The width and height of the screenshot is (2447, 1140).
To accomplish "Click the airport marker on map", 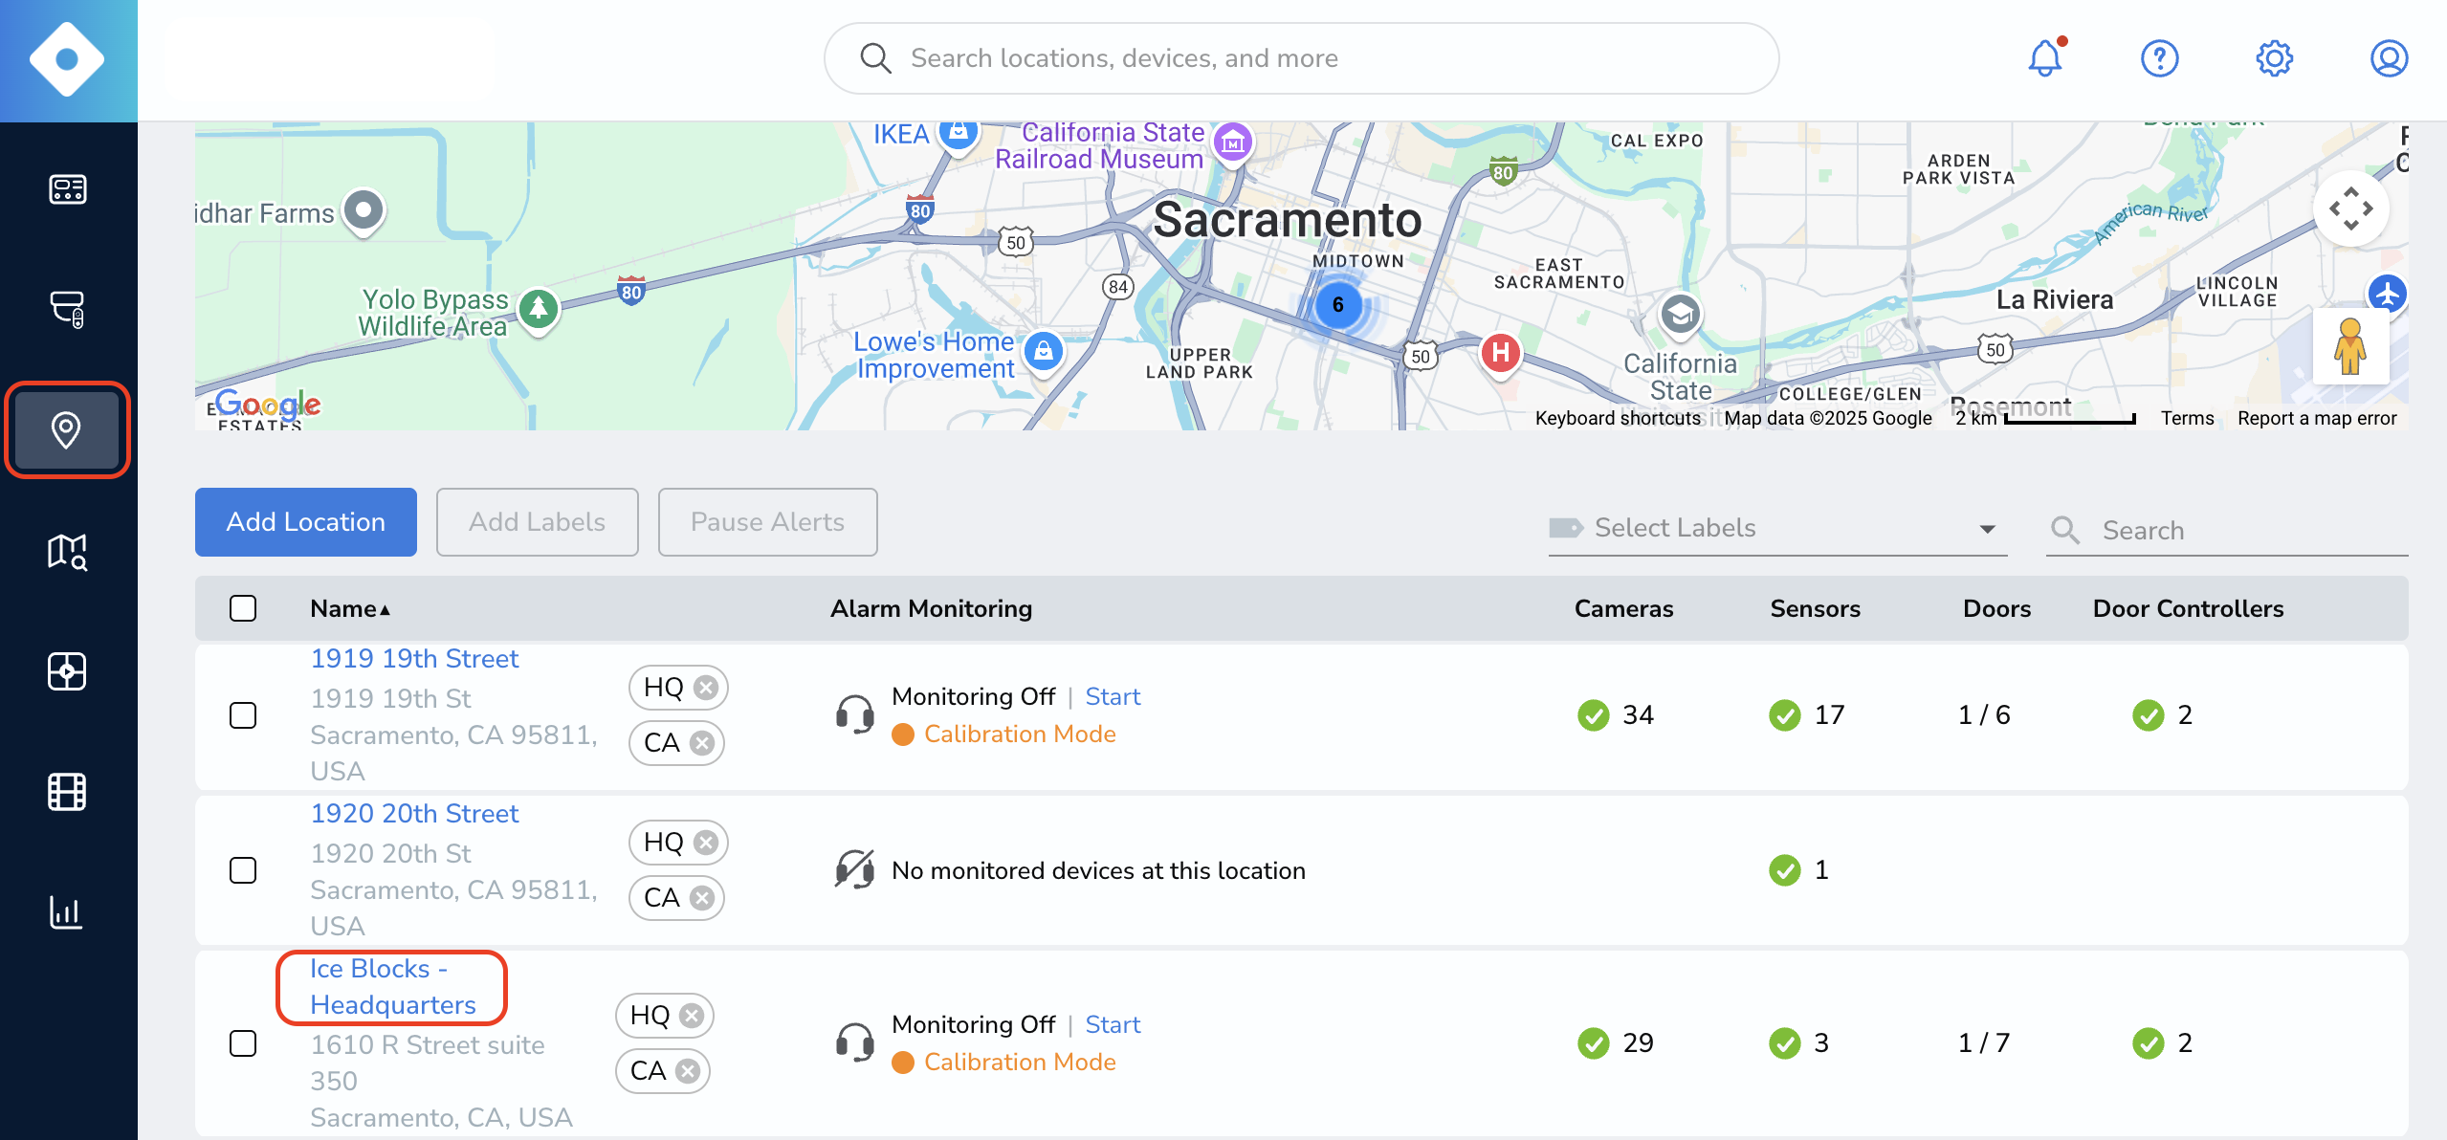I will (x=2388, y=294).
